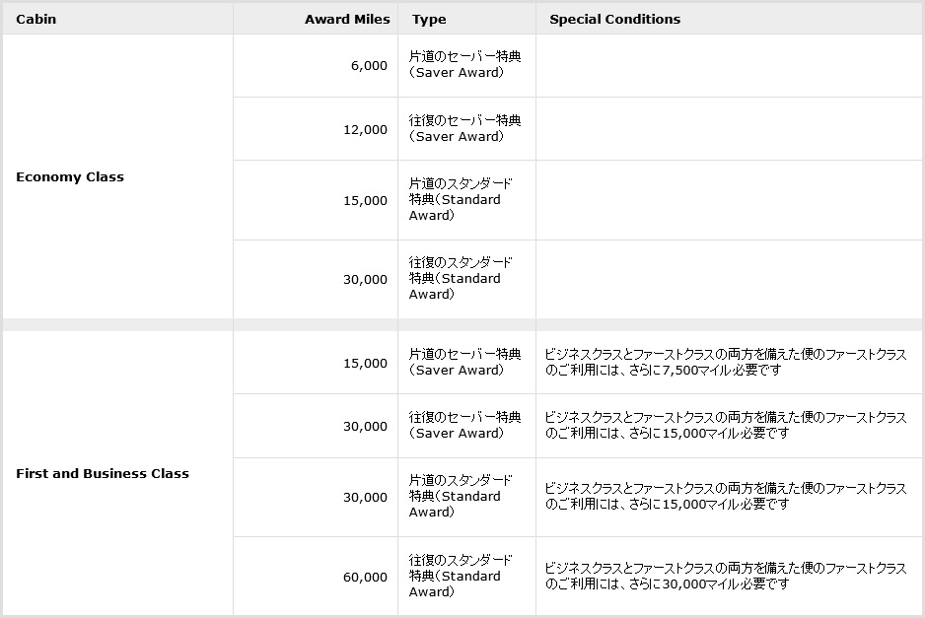This screenshot has width=925, height=618.
Task: Click the 12,000 award miles value
Action: [x=365, y=130]
